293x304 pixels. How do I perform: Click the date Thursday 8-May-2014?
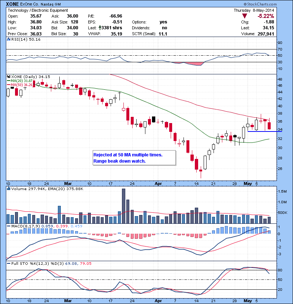(x=254, y=10)
